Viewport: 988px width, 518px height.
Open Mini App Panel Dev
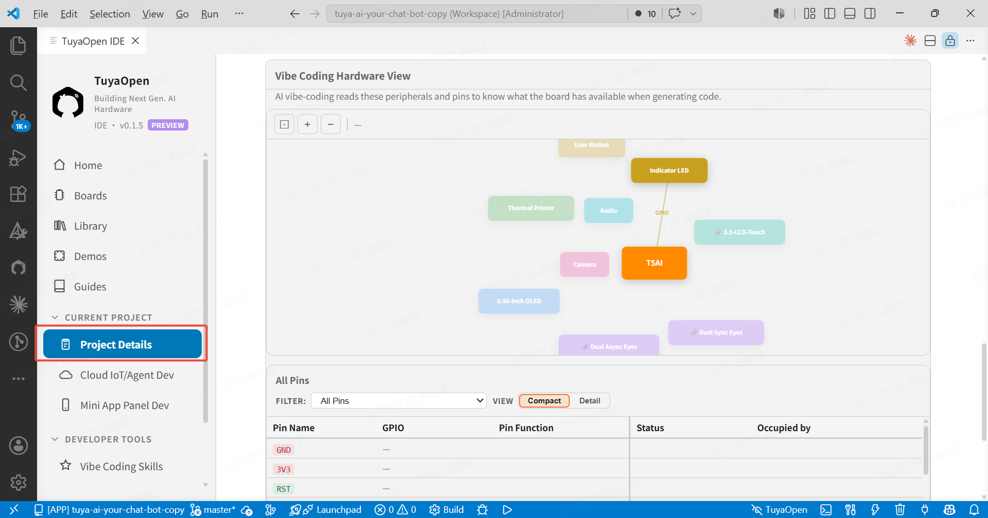[123, 405]
